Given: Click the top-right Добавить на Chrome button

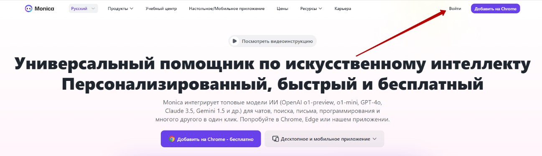Looking at the screenshot, I should tap(495, 8).
